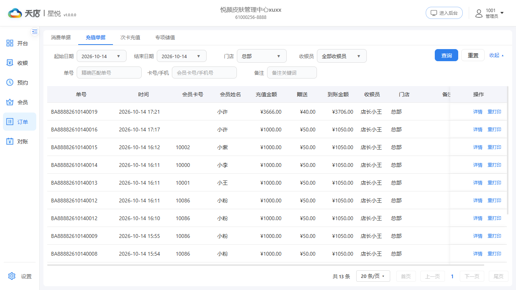Collapse filters with 收起
516x290 pixels.
[497, 55]
